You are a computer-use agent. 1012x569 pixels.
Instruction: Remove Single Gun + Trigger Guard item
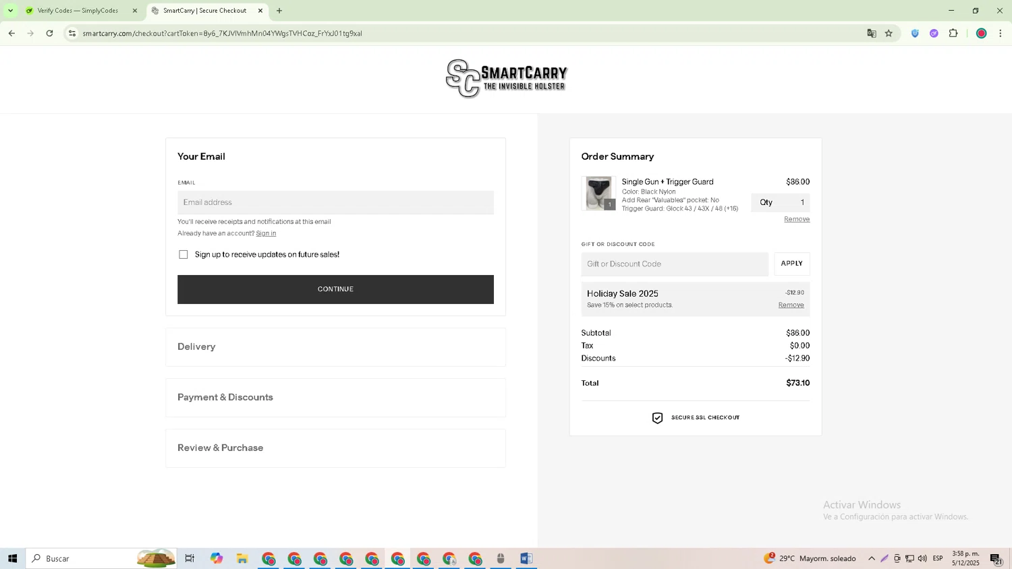pos(797,219)
